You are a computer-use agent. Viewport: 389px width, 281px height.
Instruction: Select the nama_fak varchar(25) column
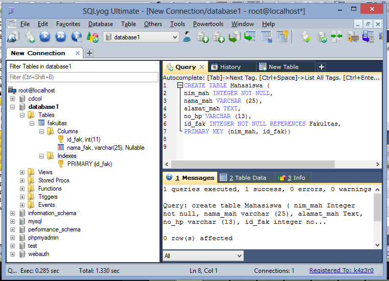click(106, 148)
